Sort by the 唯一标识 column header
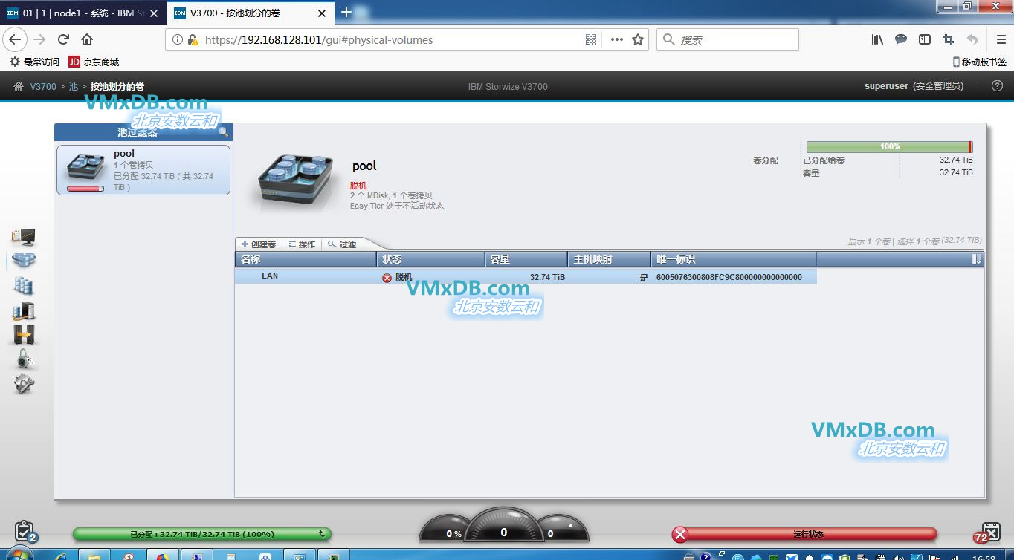The height and width of the screenshot is (560, 1014). point(733,259)
